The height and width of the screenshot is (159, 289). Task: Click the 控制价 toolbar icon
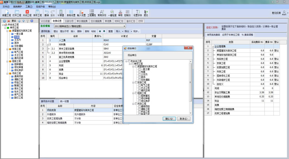tap(127, 13)
